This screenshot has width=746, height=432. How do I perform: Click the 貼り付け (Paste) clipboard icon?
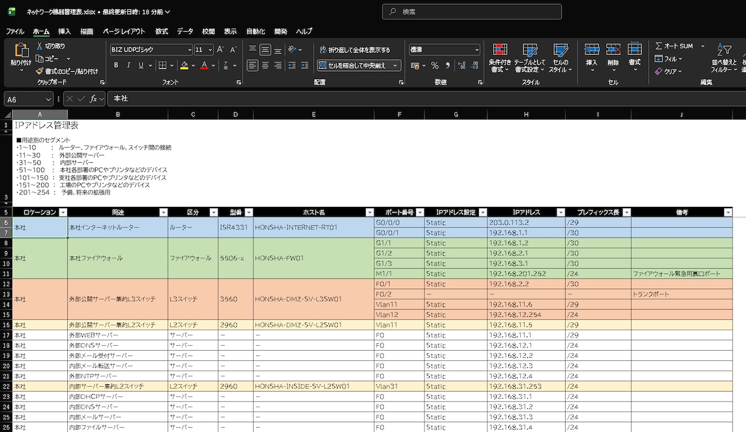pos(21,50)
